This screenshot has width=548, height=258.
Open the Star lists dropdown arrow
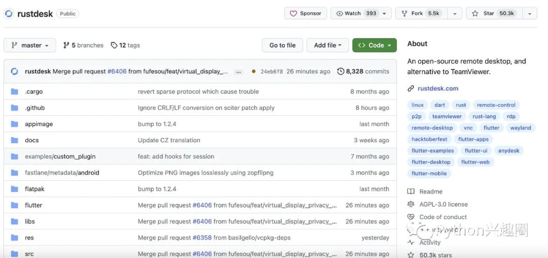[529, 14]
